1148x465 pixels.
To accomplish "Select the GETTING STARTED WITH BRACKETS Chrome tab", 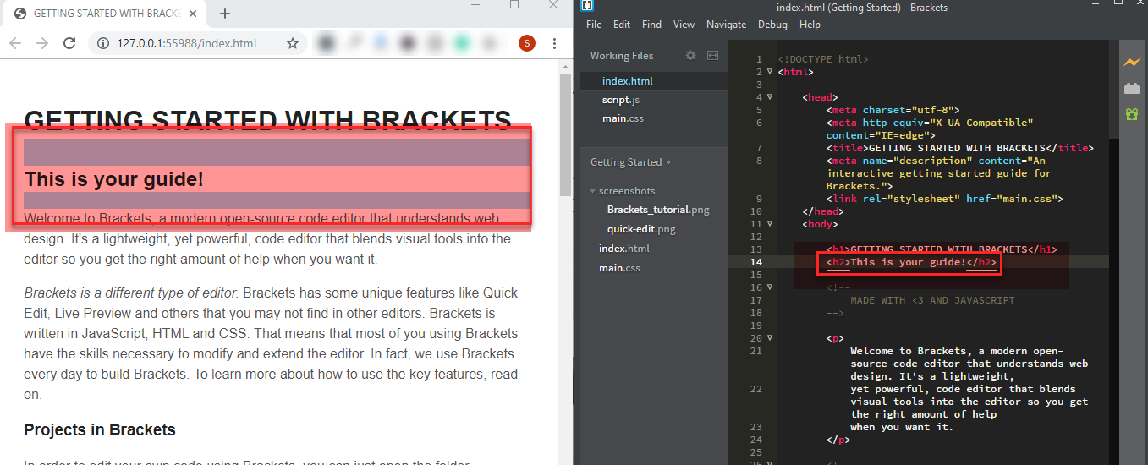I will [x=106, y=14].
